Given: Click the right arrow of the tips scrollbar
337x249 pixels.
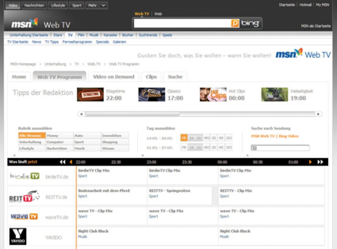Looking at the screenshot, I should point(319,114).
